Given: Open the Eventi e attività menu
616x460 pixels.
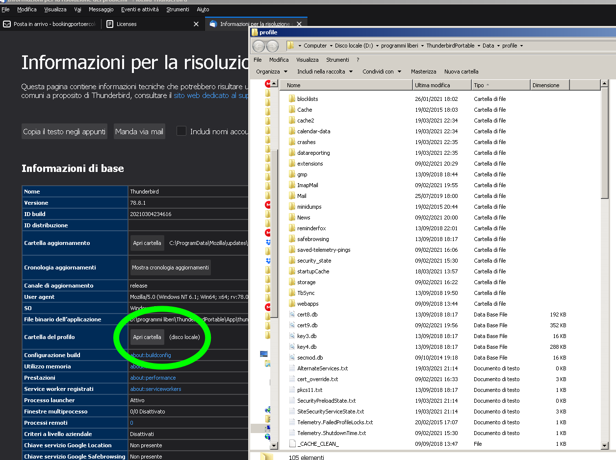Looking at the screenshot, I should point(140,9).
